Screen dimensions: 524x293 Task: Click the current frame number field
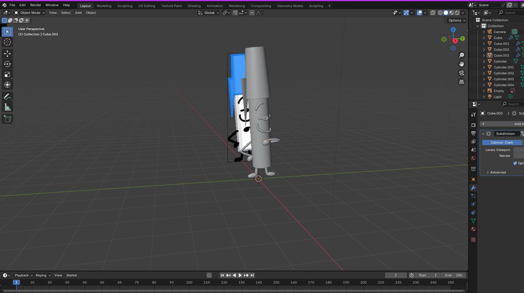point(395,275)
